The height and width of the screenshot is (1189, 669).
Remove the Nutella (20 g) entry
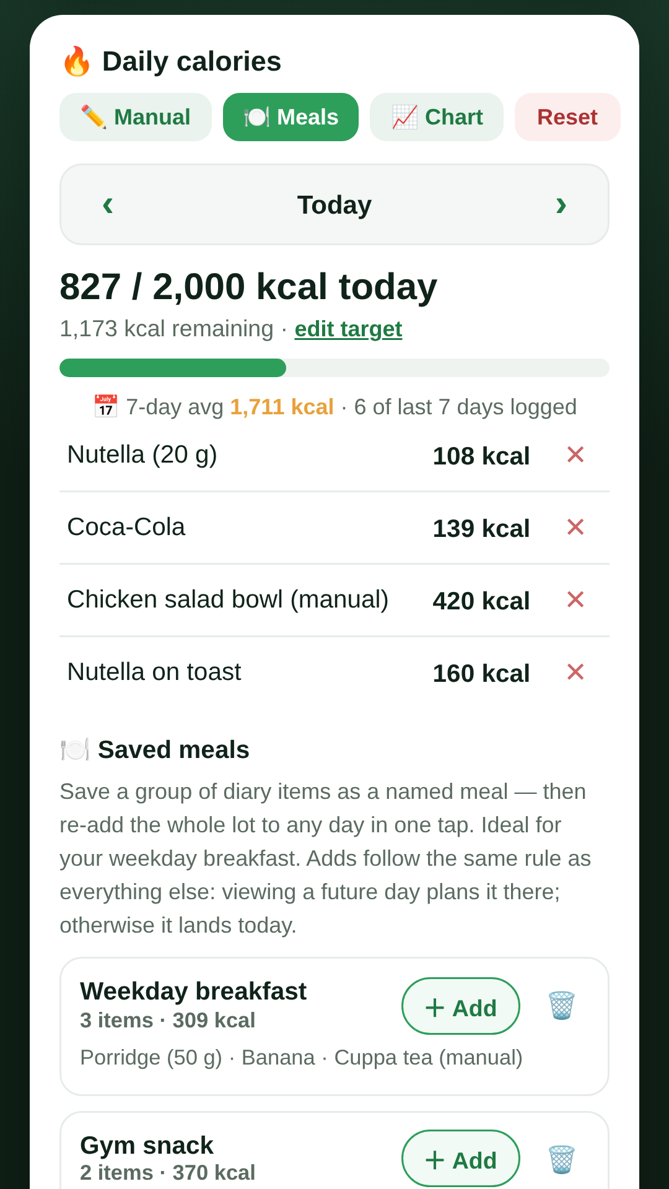(575, 455)
